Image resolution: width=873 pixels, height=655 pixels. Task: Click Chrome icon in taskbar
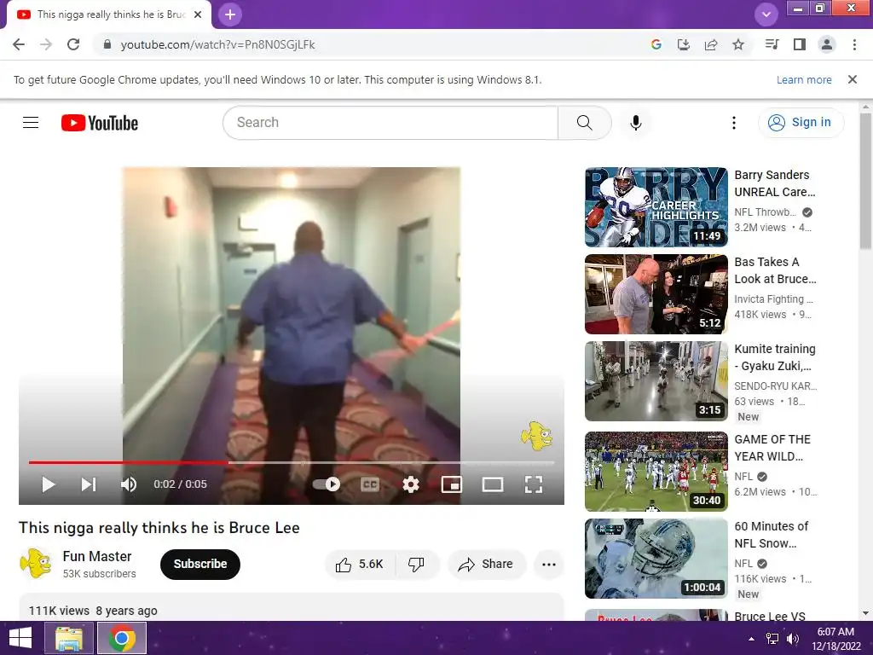point(122,638)
